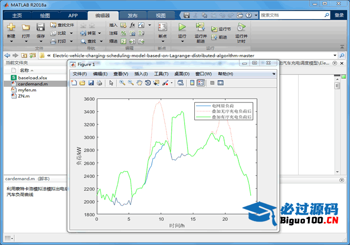This screenshot has width=350, height=245.
Task: Click the 查找文件 button
Action: point(62,24)
